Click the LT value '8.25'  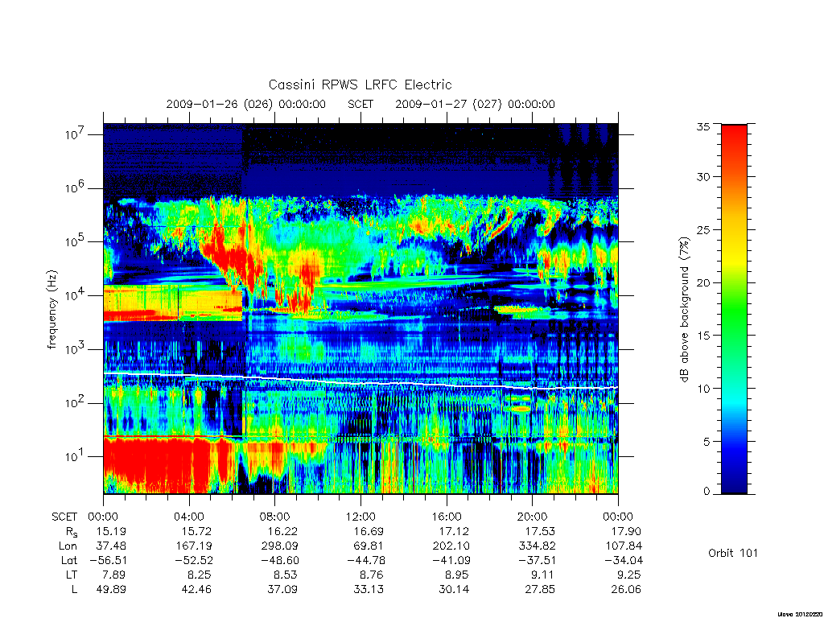[x=201, y=575]
